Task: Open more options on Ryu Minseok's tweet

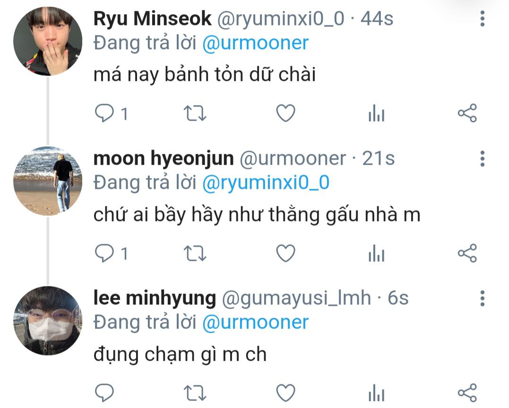Action: (483, 18)
